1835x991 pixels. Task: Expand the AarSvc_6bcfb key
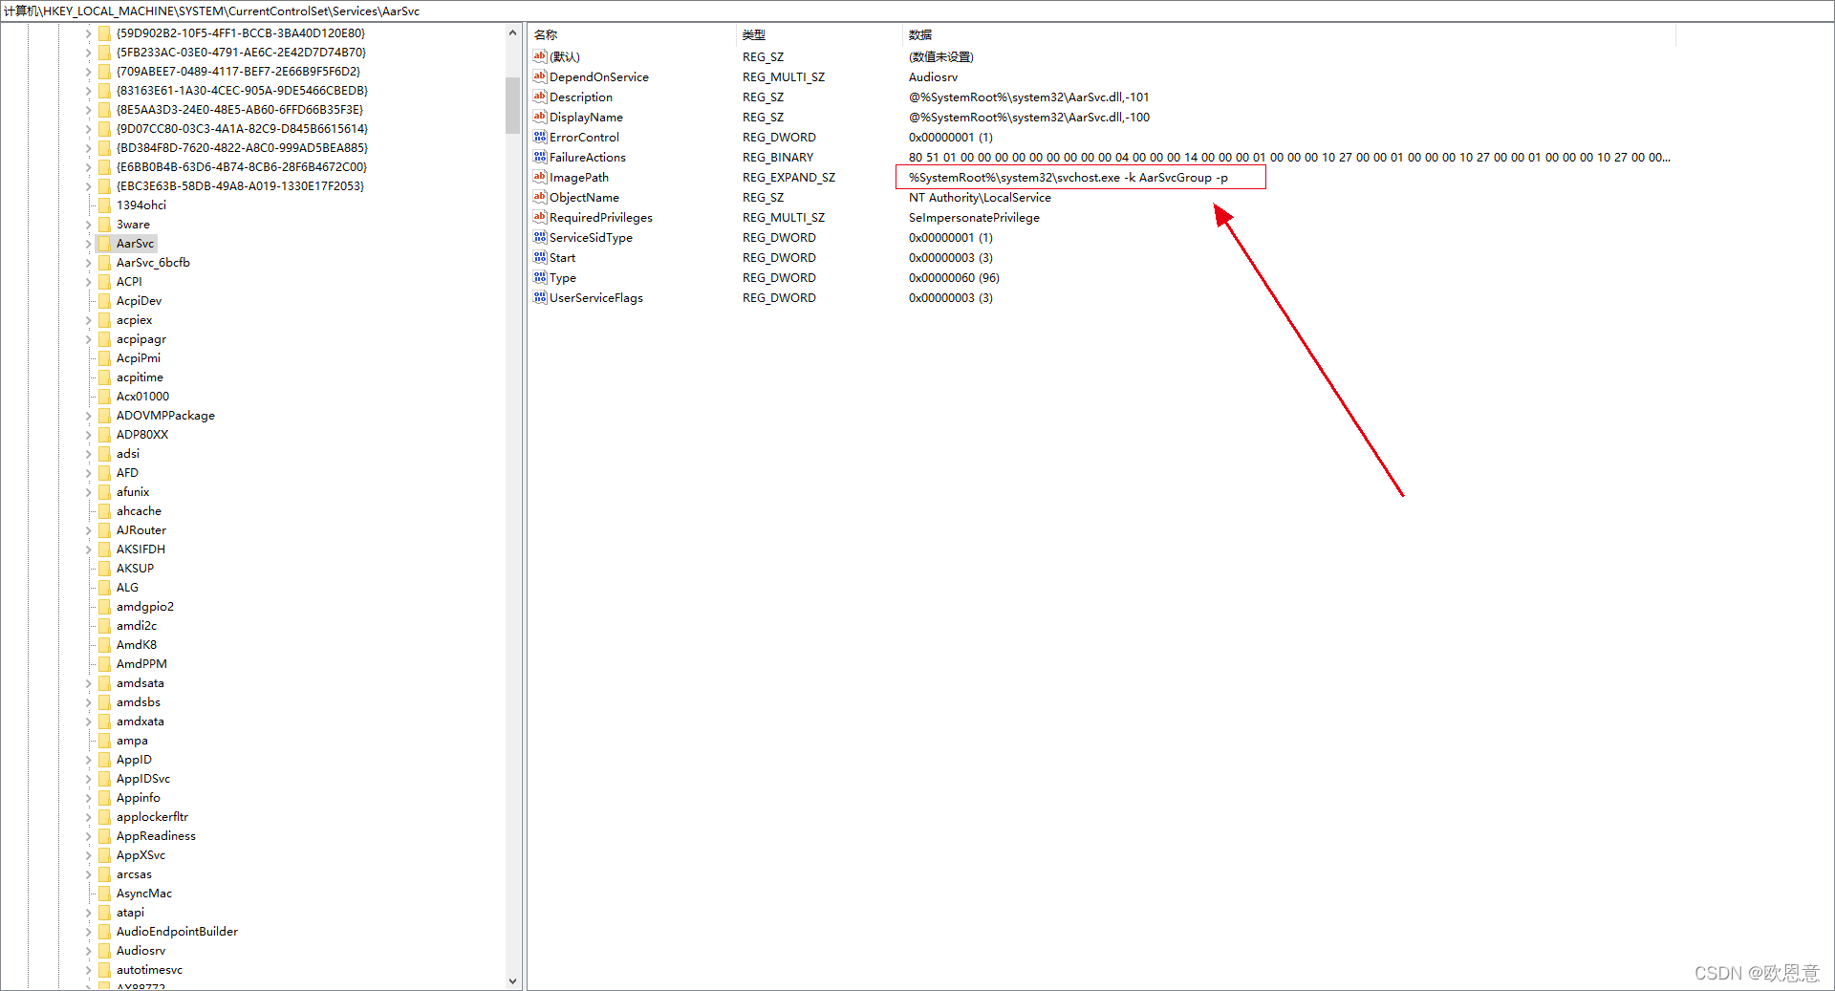[88, 263]
